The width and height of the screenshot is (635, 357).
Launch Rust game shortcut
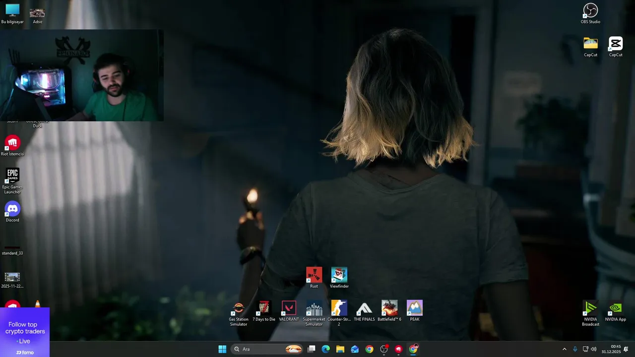point(314,278)
